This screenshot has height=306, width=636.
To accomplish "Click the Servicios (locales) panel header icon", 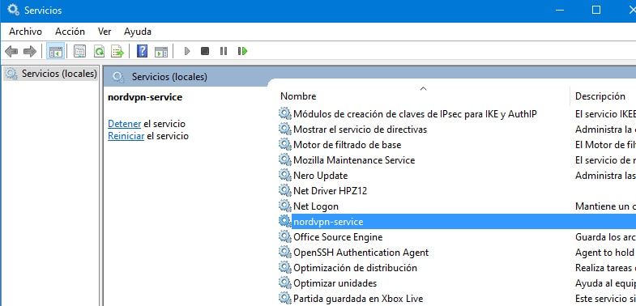I will tap(118, 76).
